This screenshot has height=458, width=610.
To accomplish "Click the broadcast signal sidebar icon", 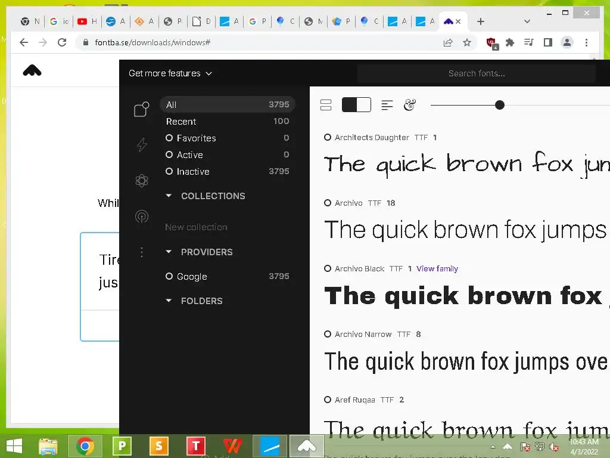I will coord(142,216).
